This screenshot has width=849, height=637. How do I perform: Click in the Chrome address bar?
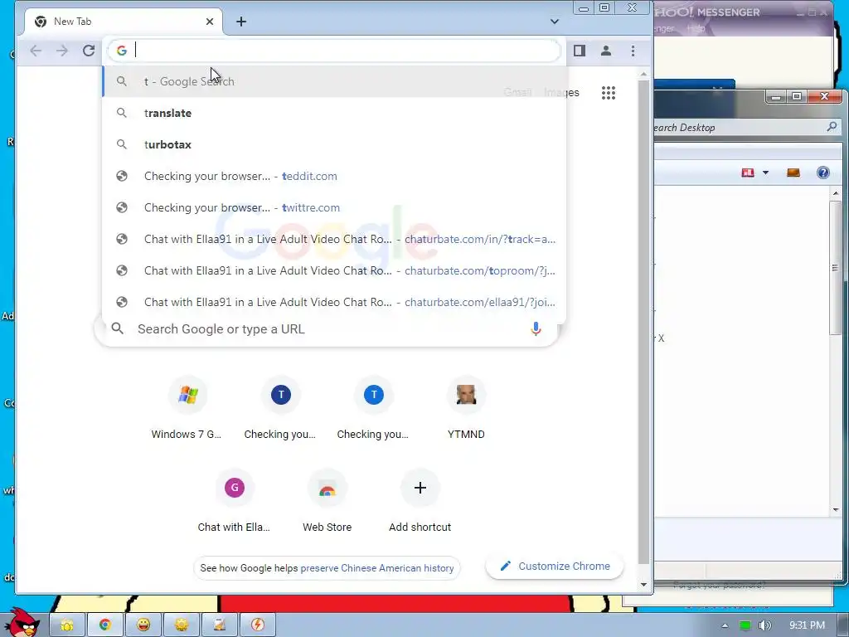pos(334,51)
